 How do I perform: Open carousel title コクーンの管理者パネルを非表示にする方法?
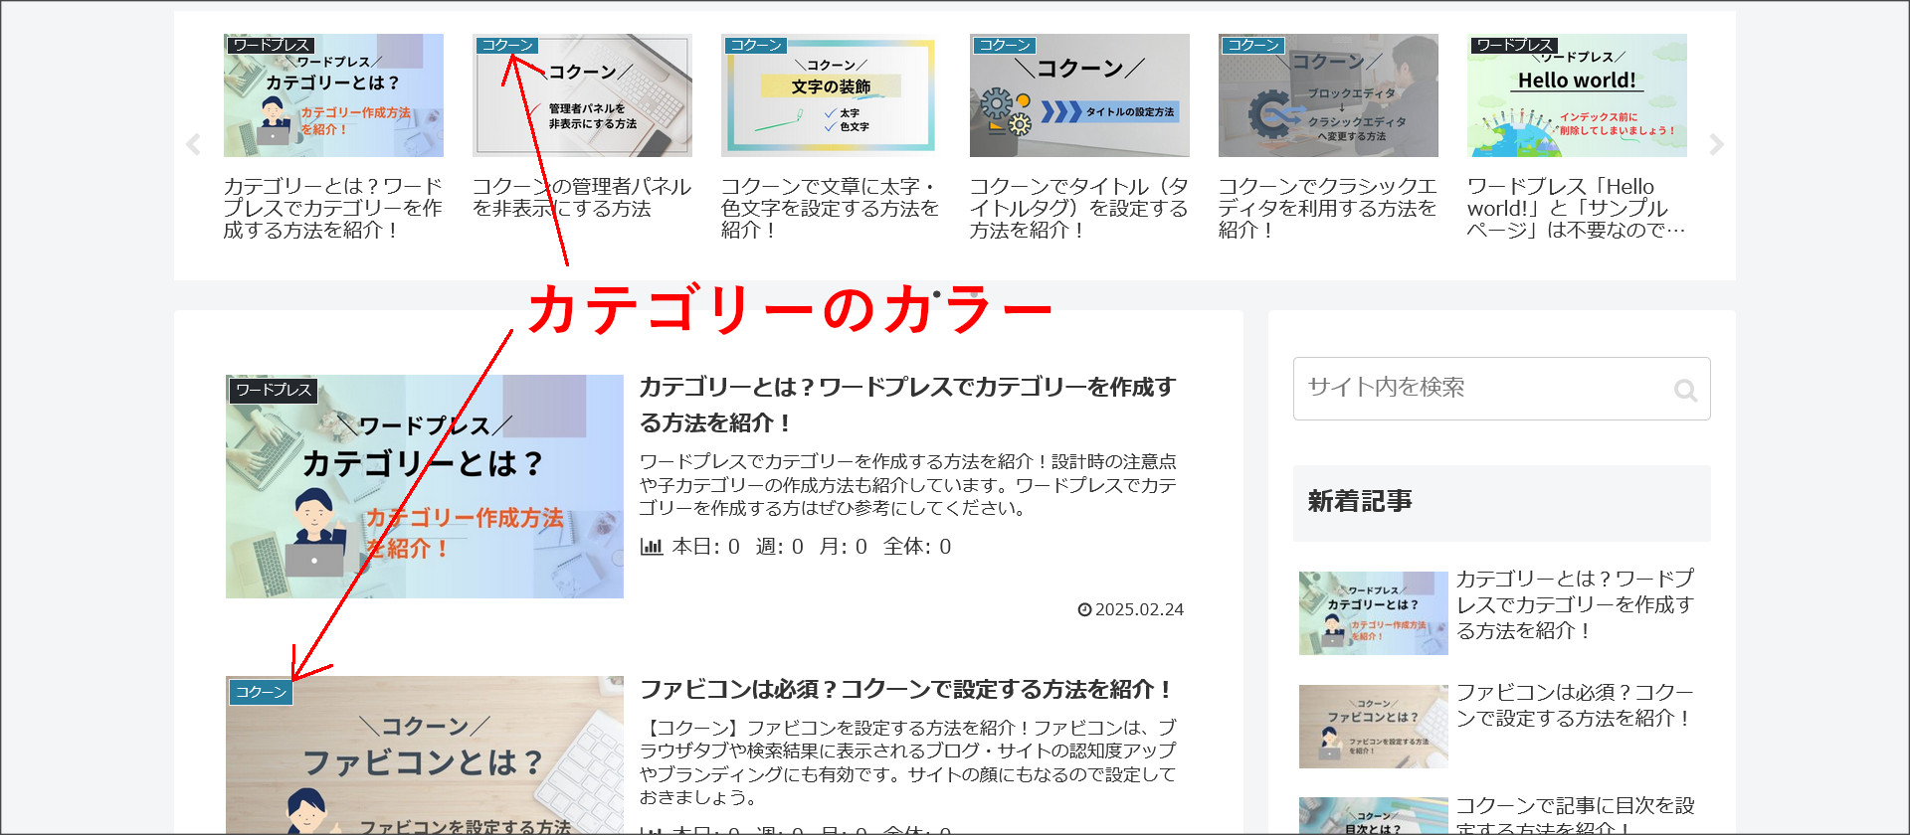[x=582, y=198]
